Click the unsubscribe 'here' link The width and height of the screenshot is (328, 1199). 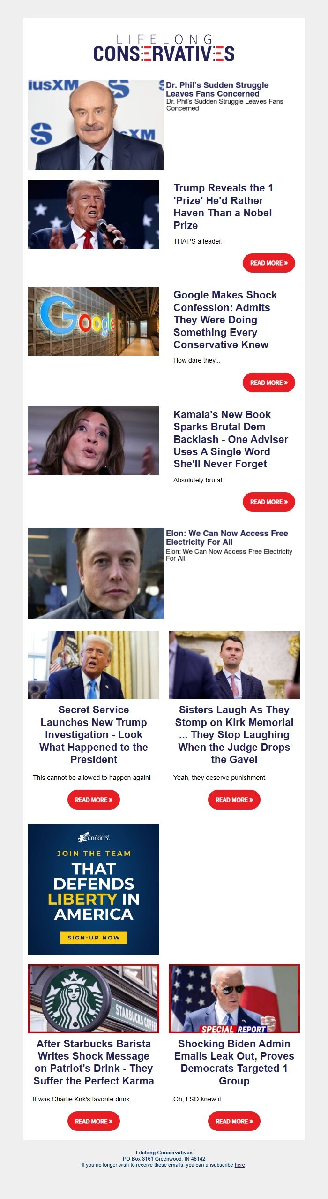coord(239,1165)
